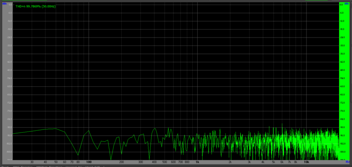Pick the 5k frequency axis label
This screenshot has width=352, height=167.
pos(273,162)
